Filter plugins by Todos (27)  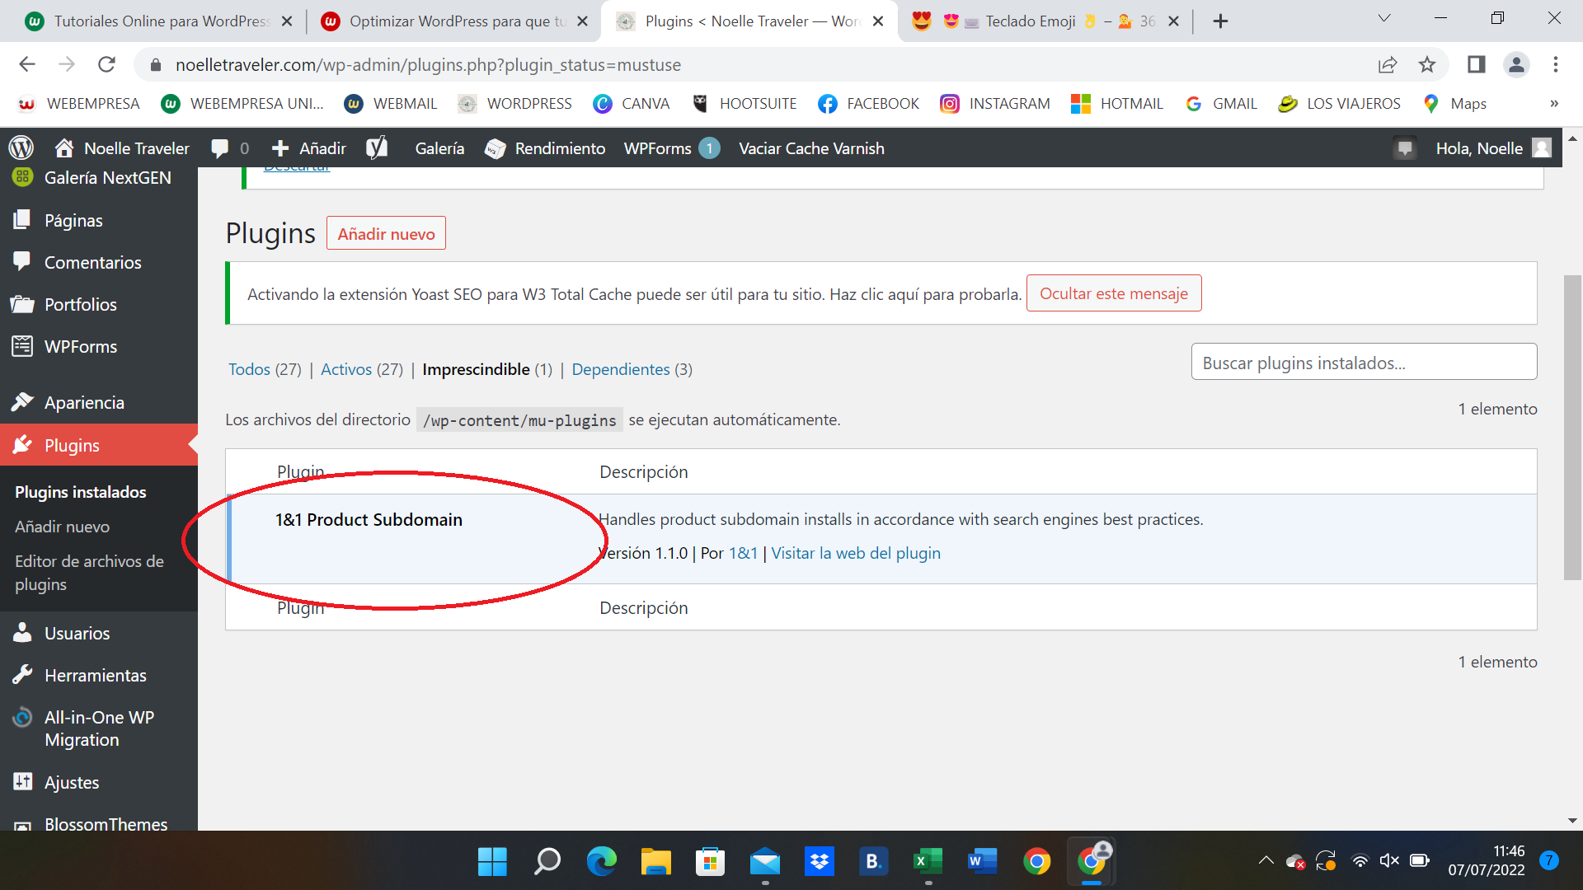point(265,369)
